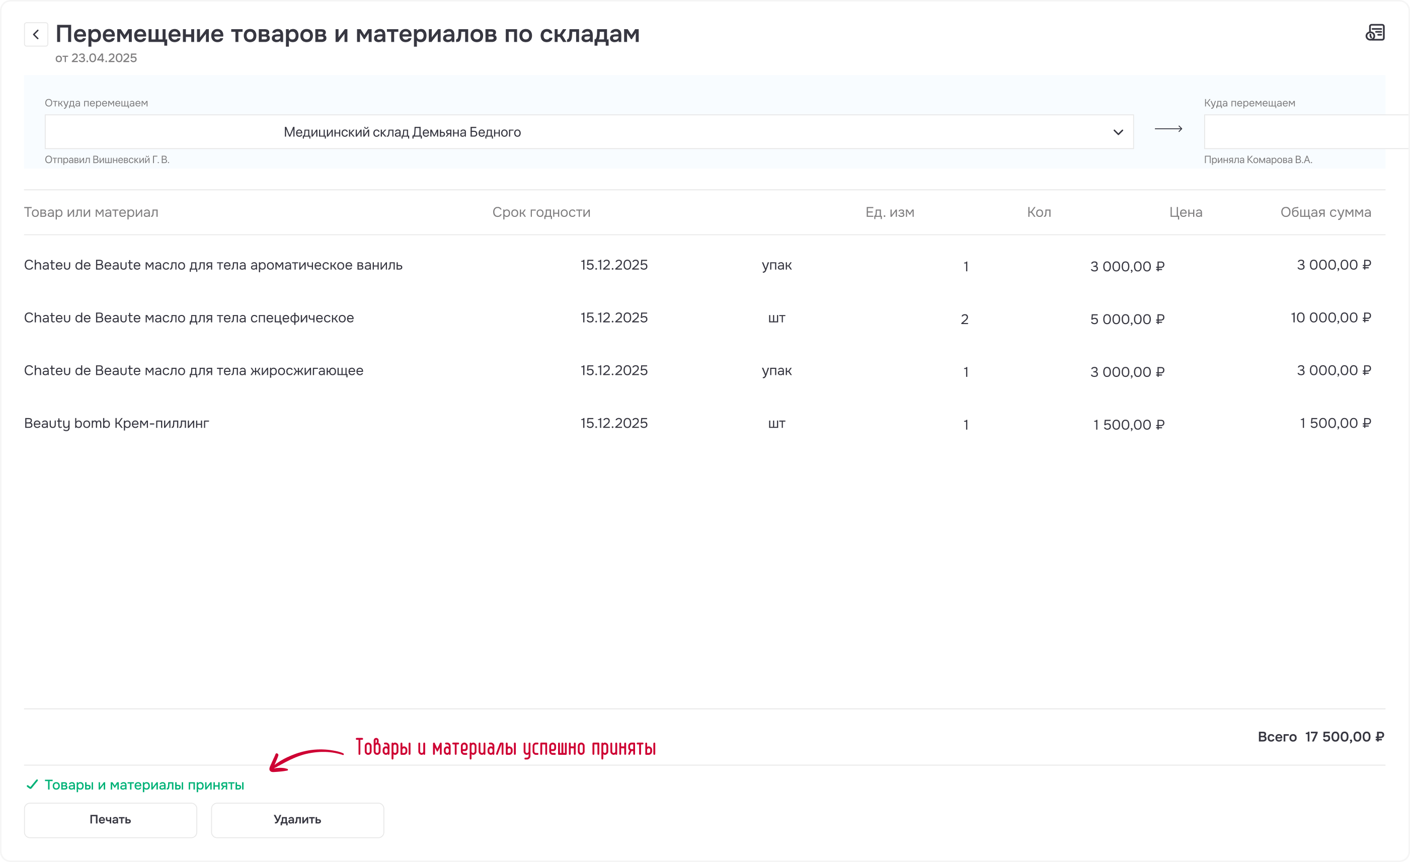Click unit 'упак' in the ароматическое ваниль row
This screenshot has height=862, width=1410.
pos(776,265)
